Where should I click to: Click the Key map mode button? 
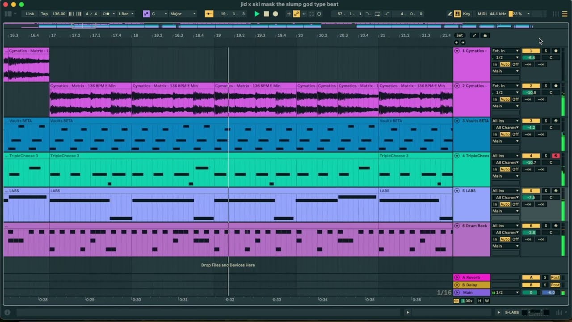click(467, 14)
